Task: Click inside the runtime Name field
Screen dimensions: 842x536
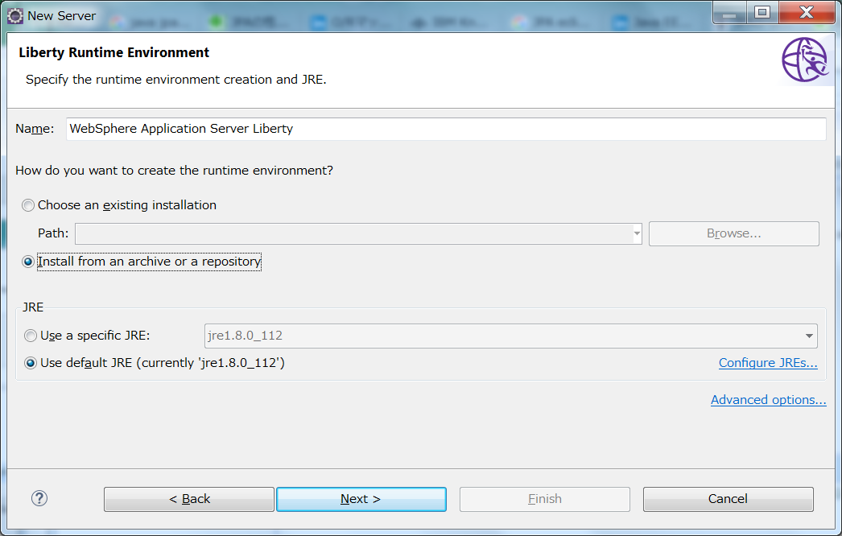Action: click(x=447, y=129)
